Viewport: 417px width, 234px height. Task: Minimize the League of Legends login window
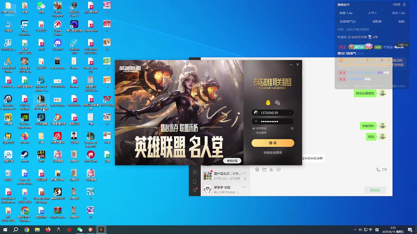click(291, 64)
